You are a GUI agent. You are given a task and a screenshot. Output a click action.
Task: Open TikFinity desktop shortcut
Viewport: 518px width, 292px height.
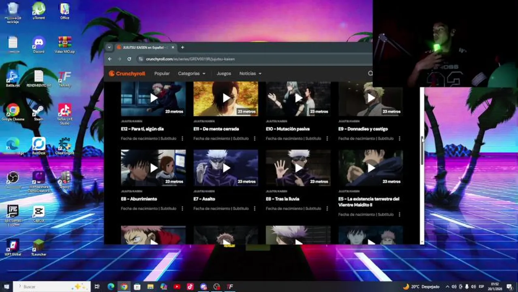tap(64, 79)
